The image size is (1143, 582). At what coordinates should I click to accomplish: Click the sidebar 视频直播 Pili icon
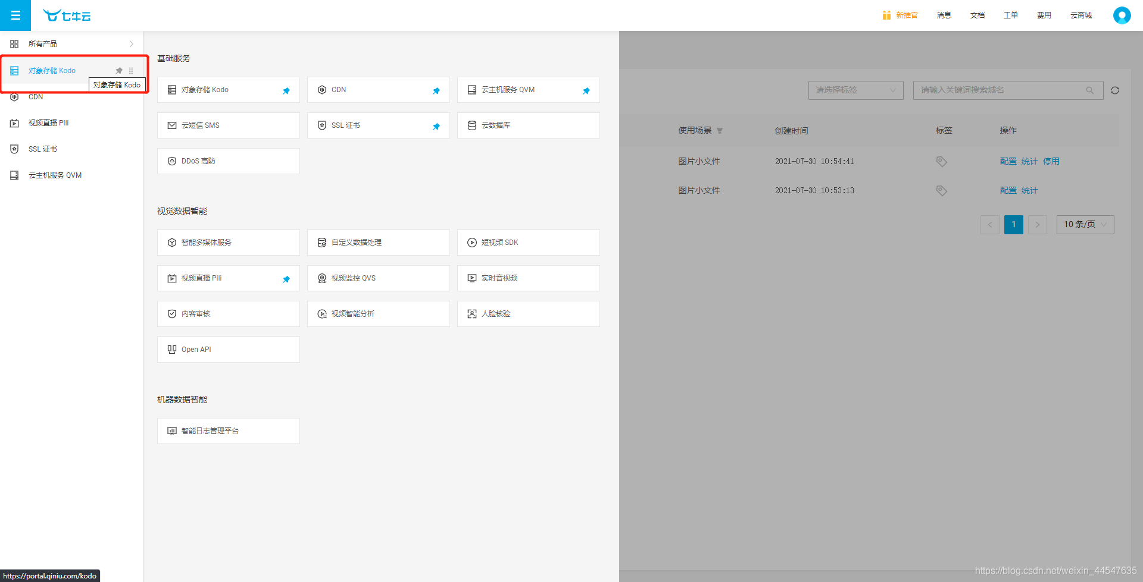pyautogui.click(x=14, y=123)
